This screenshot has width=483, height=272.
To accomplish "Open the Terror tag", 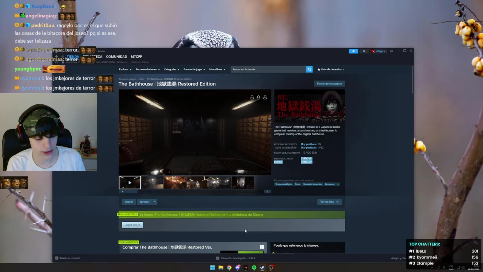I will click(x=298, y=184).
